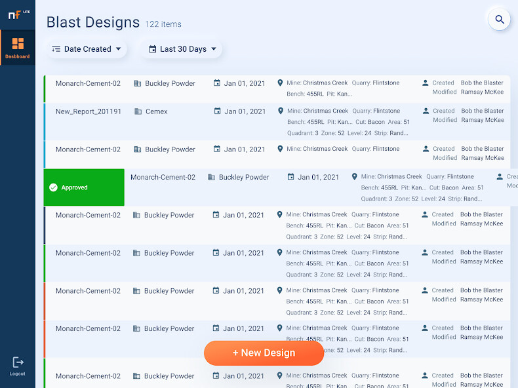Image resolution: width=518 pixels, height=388 pixels.
Task: Create a design with + New Design
Action: point(264,353)
